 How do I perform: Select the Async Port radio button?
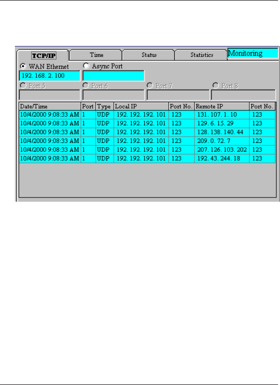click(x=86, y=66)
